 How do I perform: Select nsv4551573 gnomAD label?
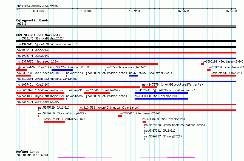(x=97, y=73)
